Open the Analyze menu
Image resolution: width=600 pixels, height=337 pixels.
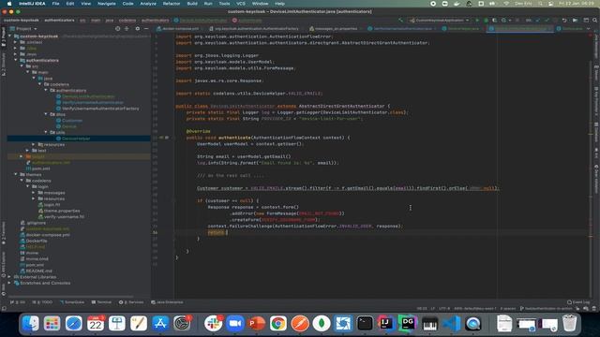click(x=148, y=4)
